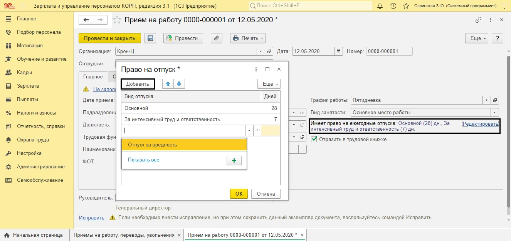Attach files with paperclip icon
Viewport: 511px width, 241px height.
[x=217, y=38]
